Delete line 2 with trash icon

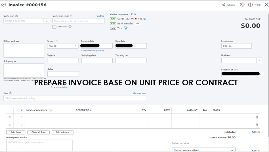pos(257,125)
